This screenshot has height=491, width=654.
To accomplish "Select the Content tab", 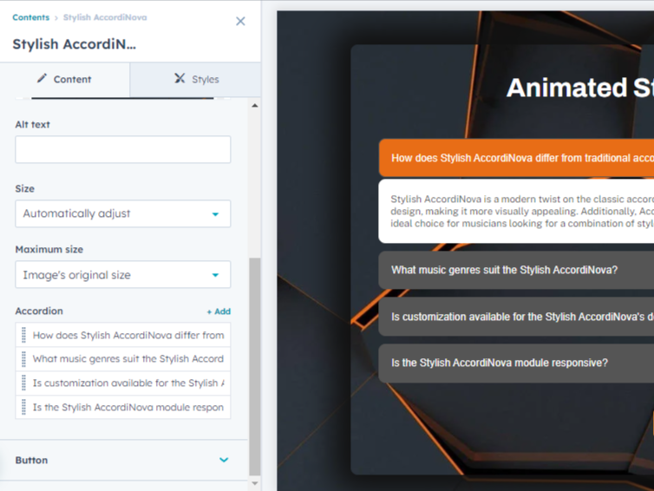I will [64, 79].
